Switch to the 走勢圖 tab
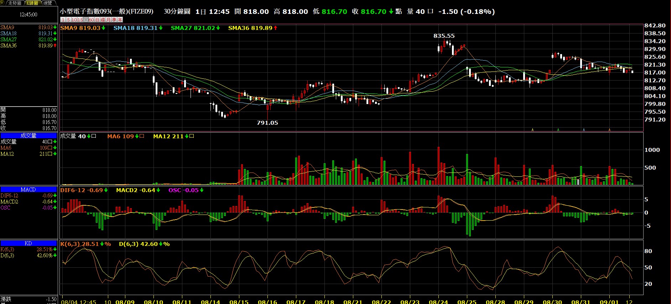This screenshot has height=304, width=671. tap(15, 3)
